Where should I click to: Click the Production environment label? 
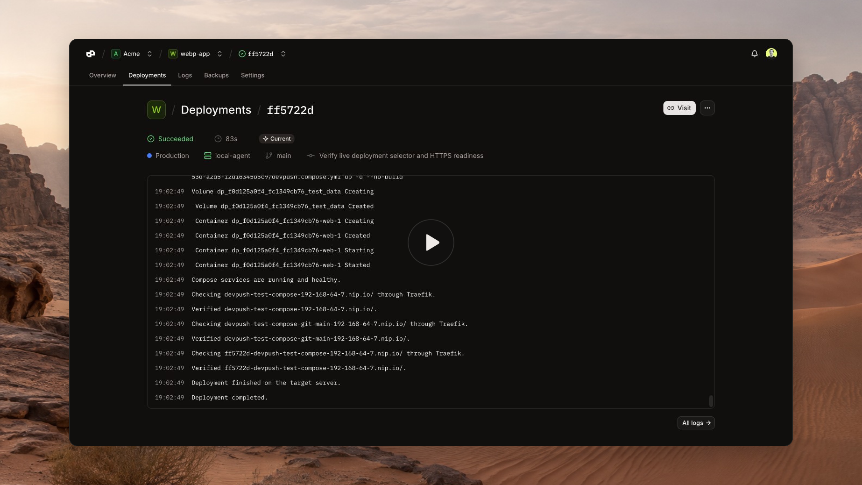(x=172, y=156)
